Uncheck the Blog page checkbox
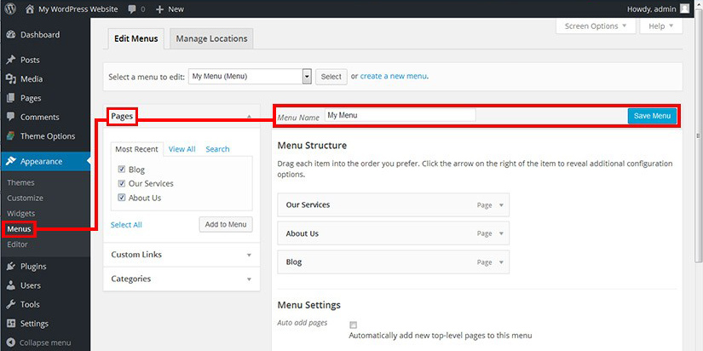Image resolution: width=703 pixels, height=351 pixels. click(123, 170)
